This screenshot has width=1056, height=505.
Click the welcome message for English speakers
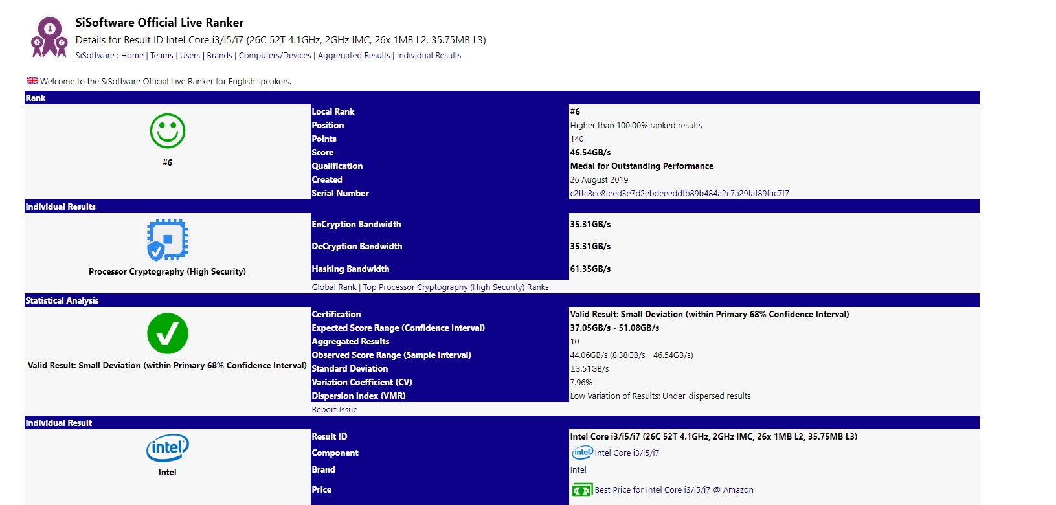pyautogui.click(x=166, y=82)
